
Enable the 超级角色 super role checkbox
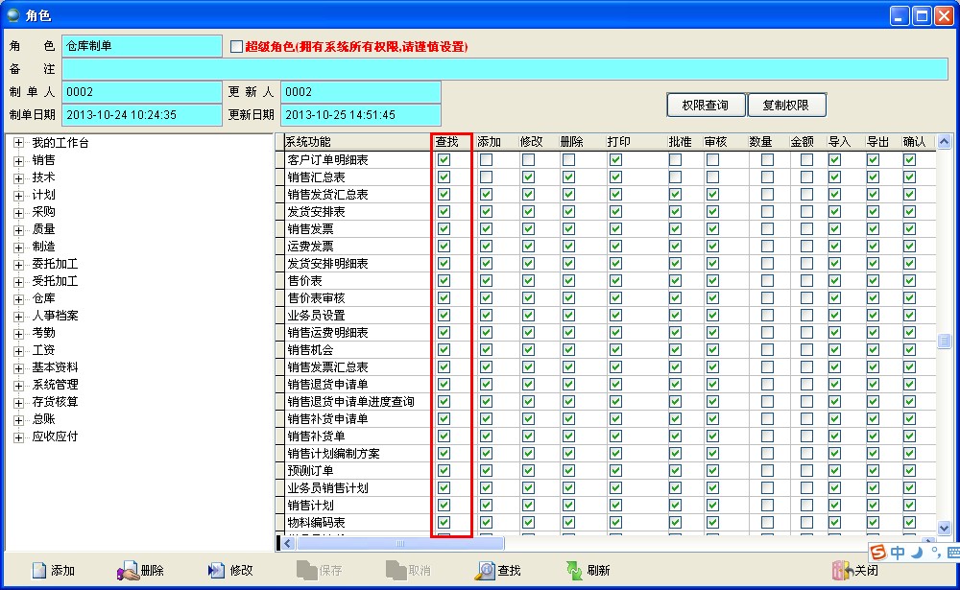[237, 46]
